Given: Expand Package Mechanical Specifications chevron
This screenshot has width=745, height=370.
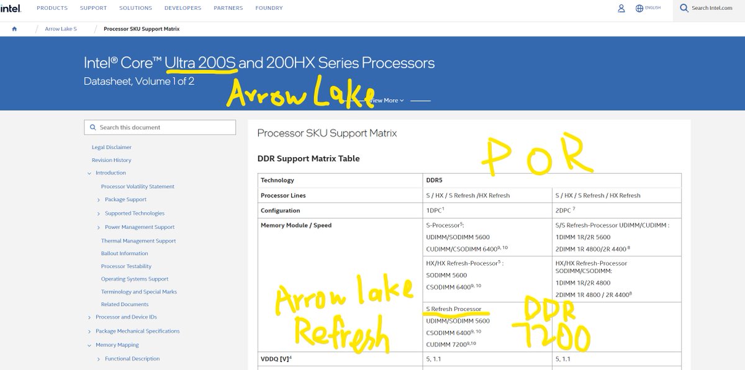Looking at the screenshot, I should [89, 332].
